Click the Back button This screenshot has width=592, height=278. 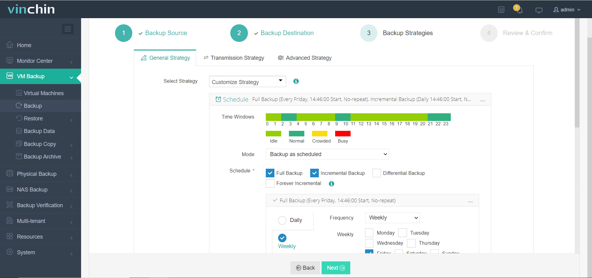point(305,268)
